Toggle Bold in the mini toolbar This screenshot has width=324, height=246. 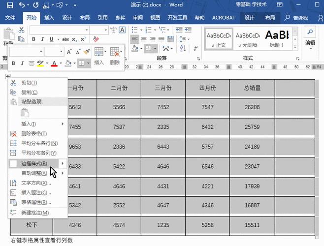(x=13, y=63)
